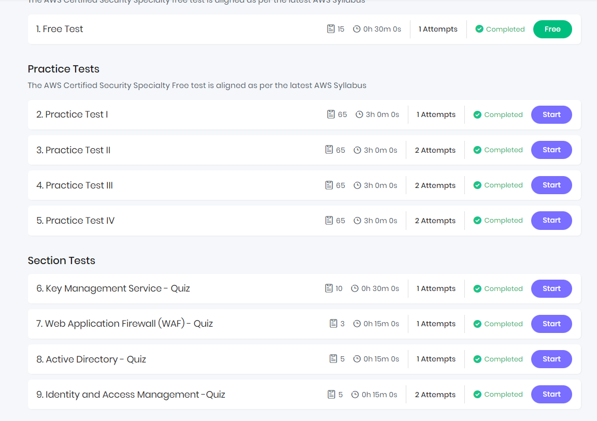Screen dimensions: 597x421
Task: Click '2 Attempts' on Practice Test IV row
Action: pos(435,221)
